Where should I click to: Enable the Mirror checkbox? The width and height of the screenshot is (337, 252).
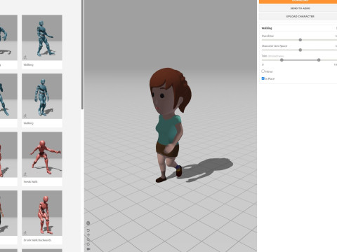tap(263, 71)
